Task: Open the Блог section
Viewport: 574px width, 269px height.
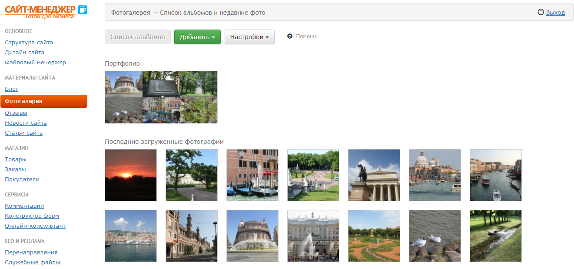Action: (x=12, y=89)
